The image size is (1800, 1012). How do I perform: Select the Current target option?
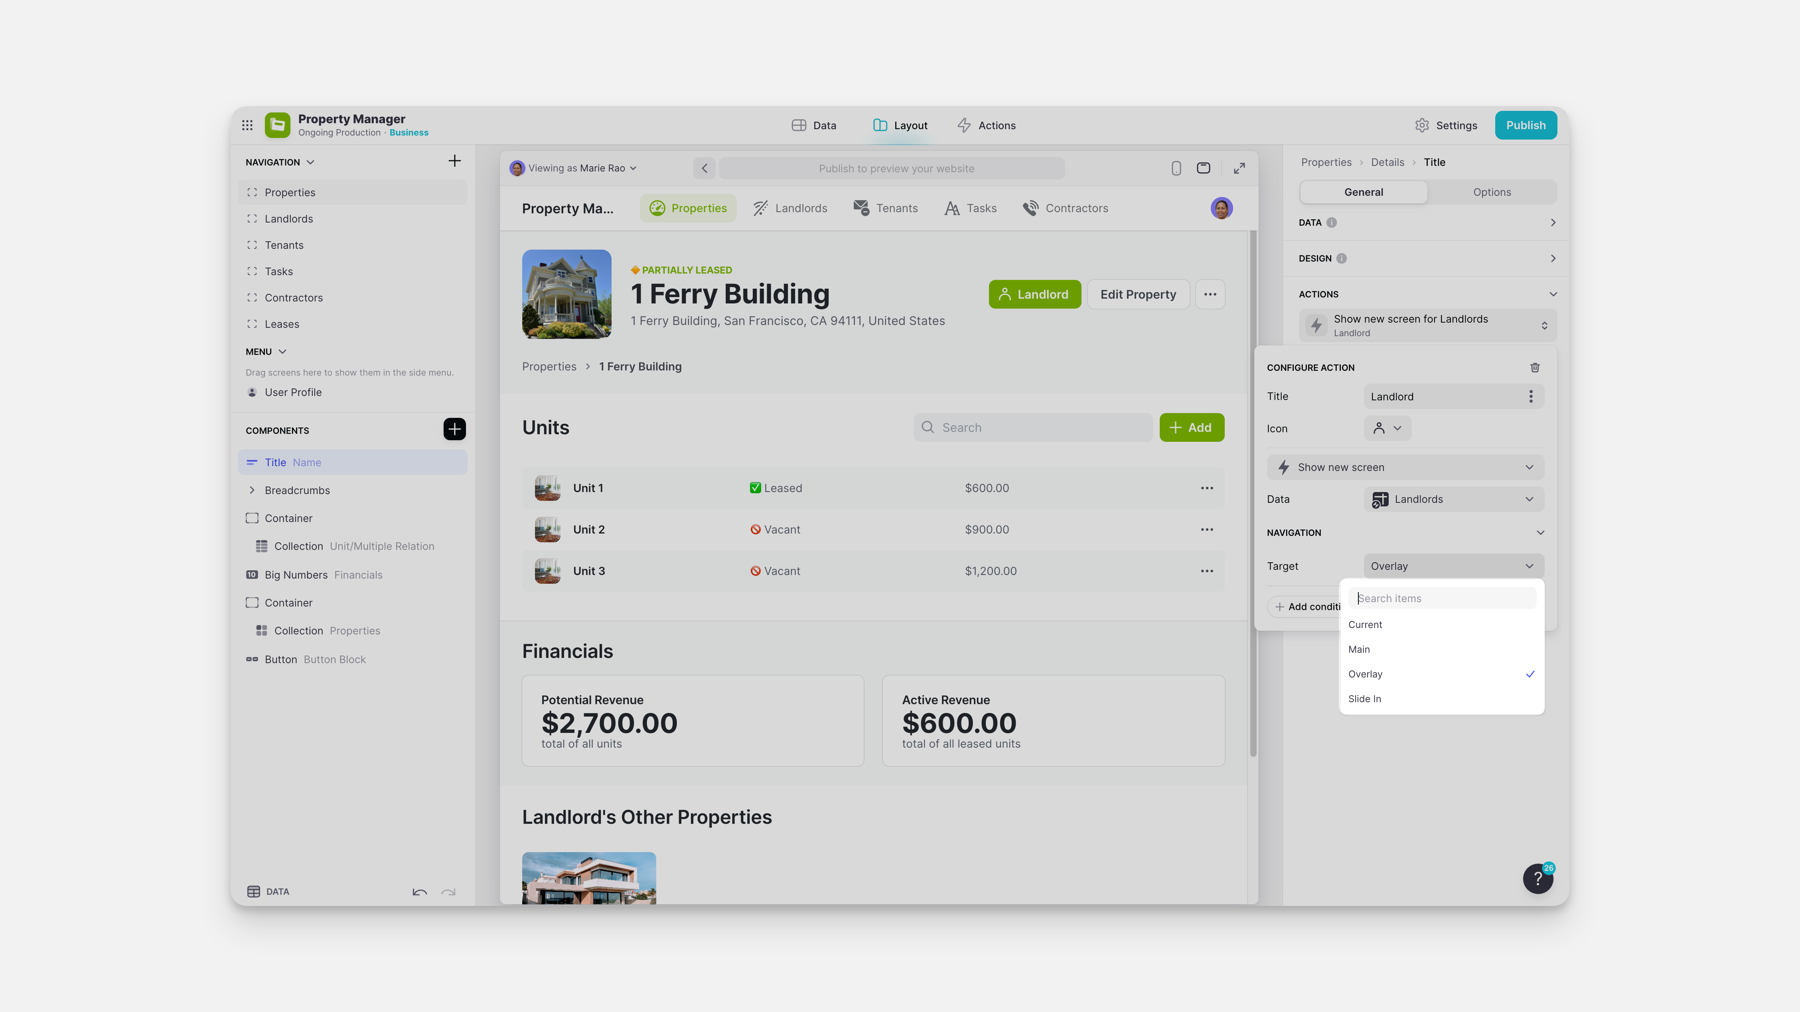[1365, 624]
